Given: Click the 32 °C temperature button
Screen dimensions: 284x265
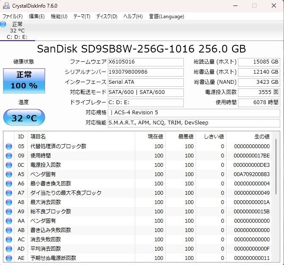Looking at the screenshot, I should 24,117.
